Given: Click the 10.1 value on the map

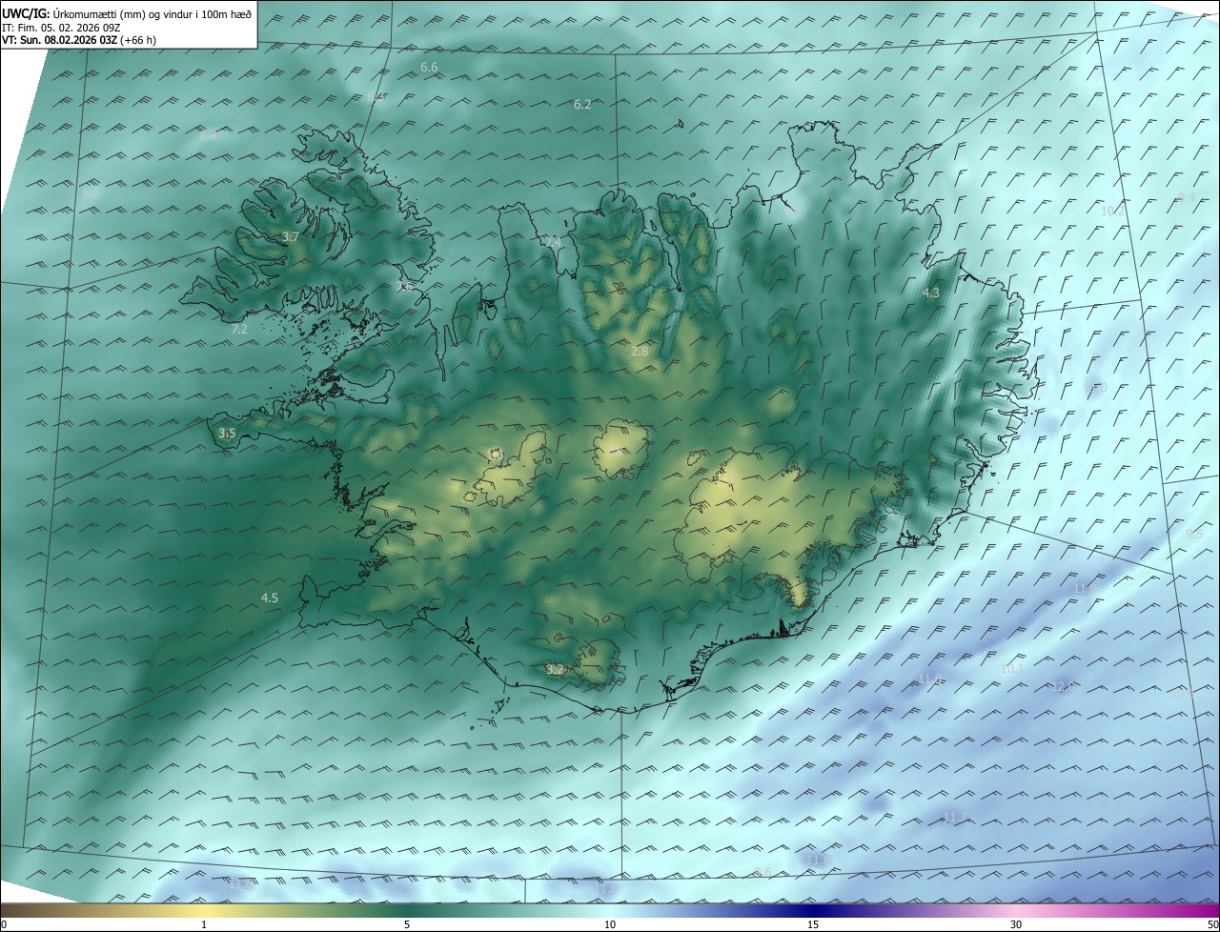Looking at the screenshot, I should (x=1012, y=668).
